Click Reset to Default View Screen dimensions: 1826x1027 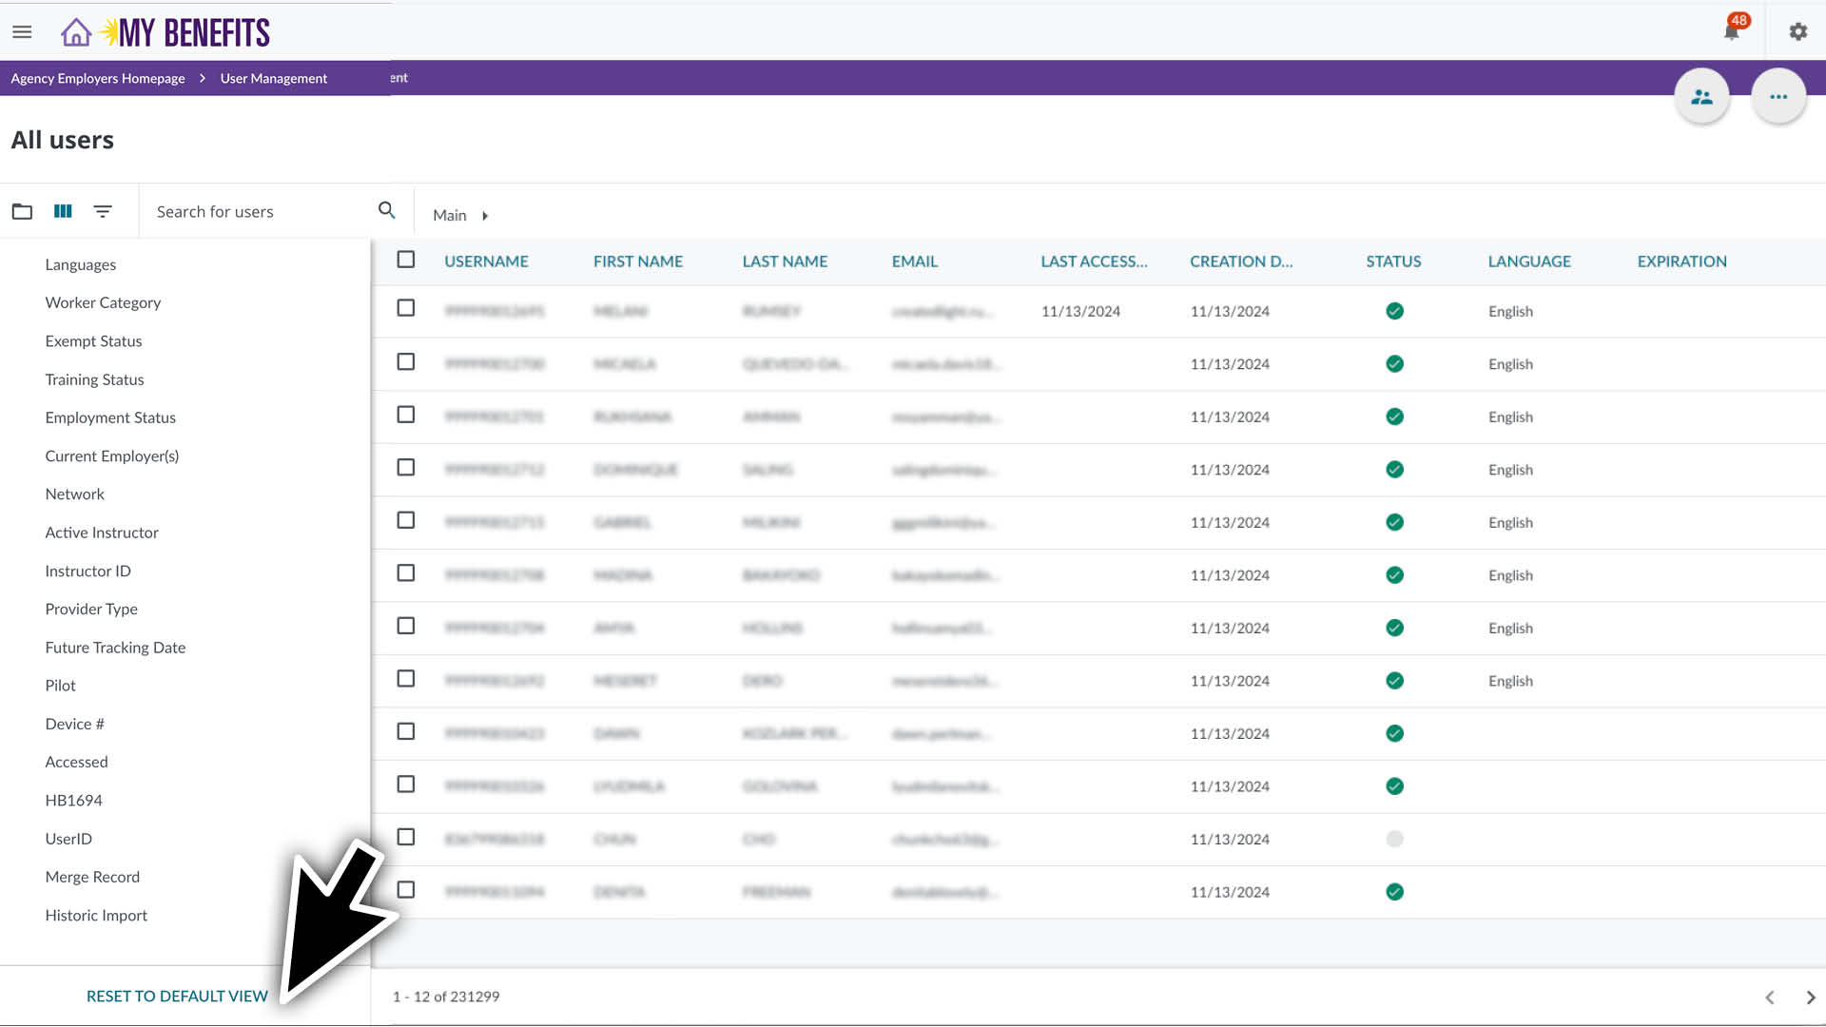coord(177,996)
